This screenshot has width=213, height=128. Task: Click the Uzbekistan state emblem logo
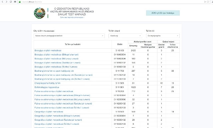pos(40,13)
